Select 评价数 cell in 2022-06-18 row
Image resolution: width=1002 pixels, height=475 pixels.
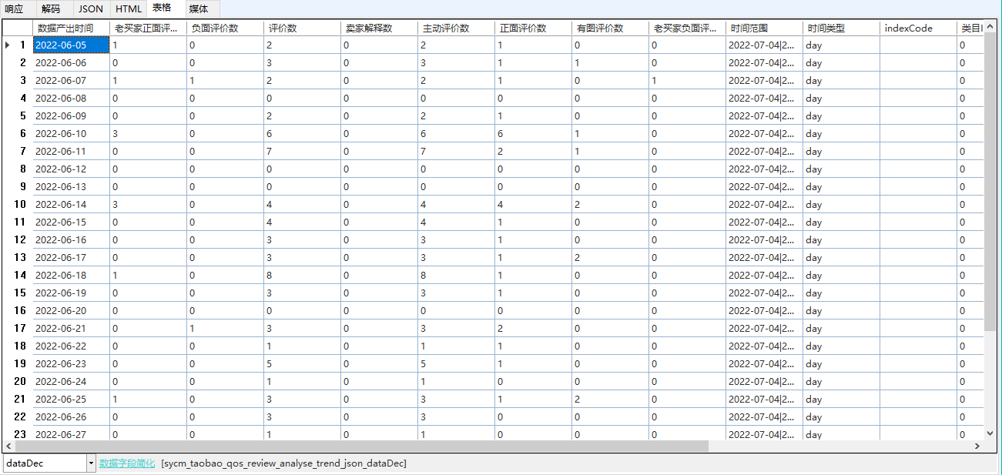(302, 276)
